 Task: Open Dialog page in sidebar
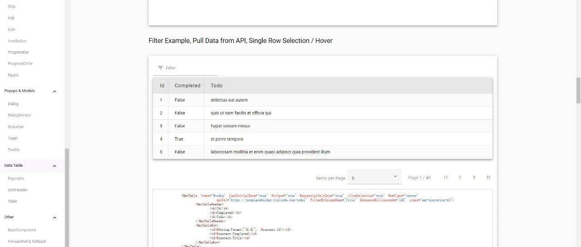pos(13,104)
